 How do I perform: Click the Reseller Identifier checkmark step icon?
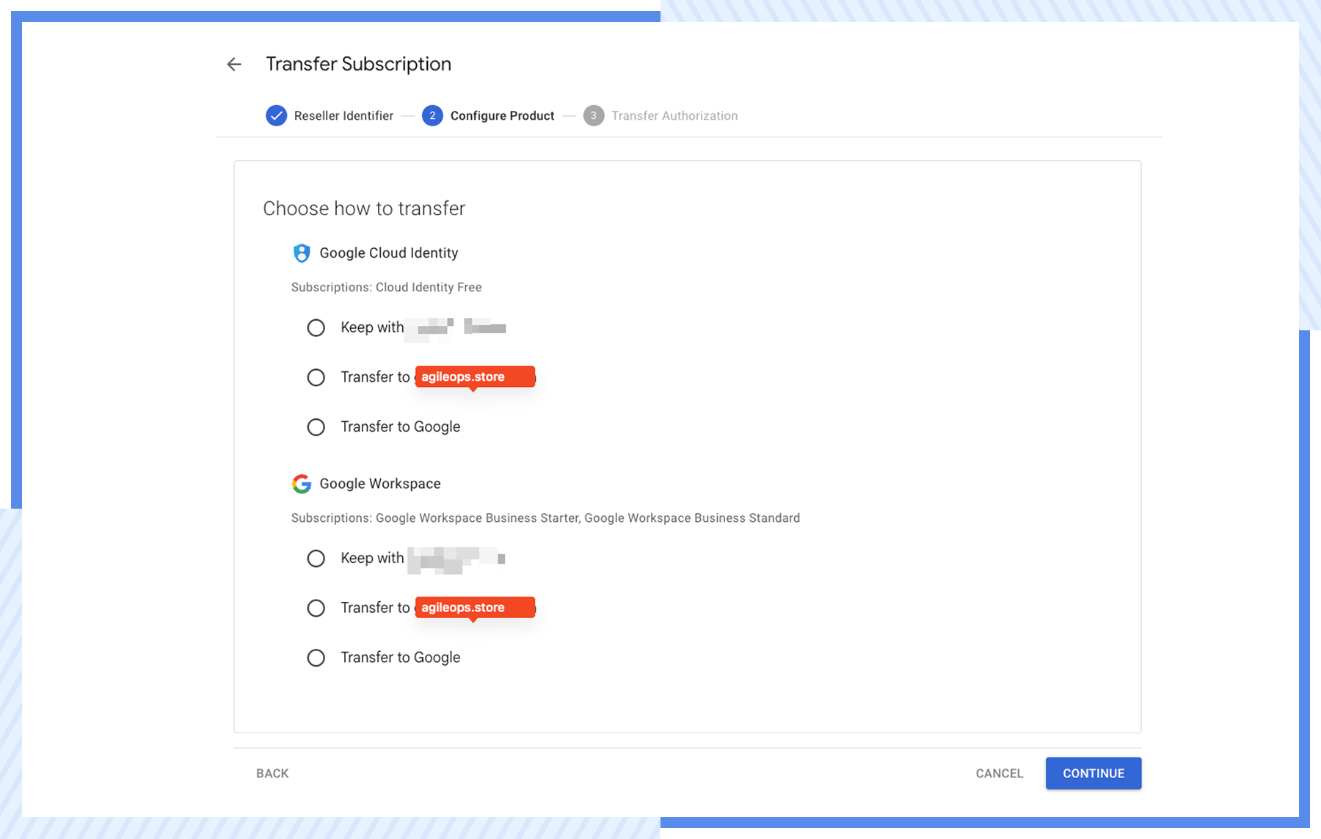(x=276, y=116)
